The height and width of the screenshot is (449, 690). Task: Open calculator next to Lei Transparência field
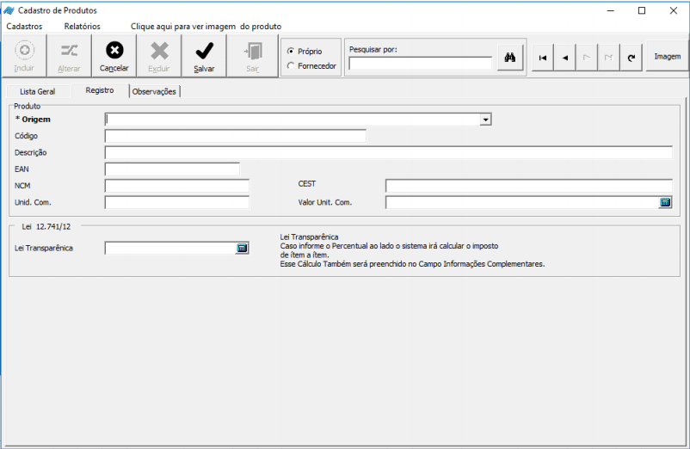pos(242,248)
